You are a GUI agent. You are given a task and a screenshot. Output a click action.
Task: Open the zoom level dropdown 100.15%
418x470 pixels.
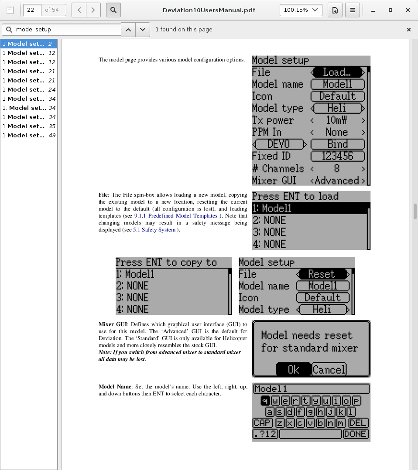(301, 10)
